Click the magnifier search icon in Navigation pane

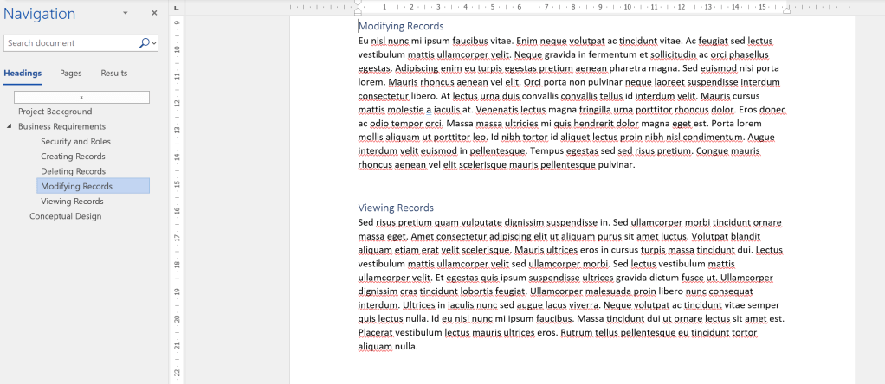(x=144, y=42)
